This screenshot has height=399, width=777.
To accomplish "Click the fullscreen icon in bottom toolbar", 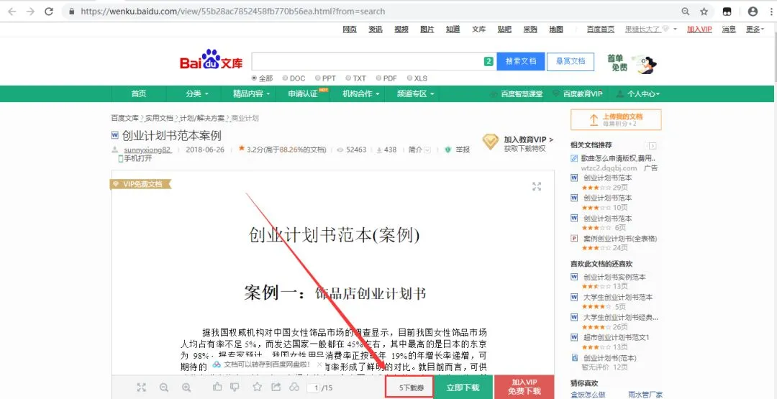I will [x=142, y=387].
